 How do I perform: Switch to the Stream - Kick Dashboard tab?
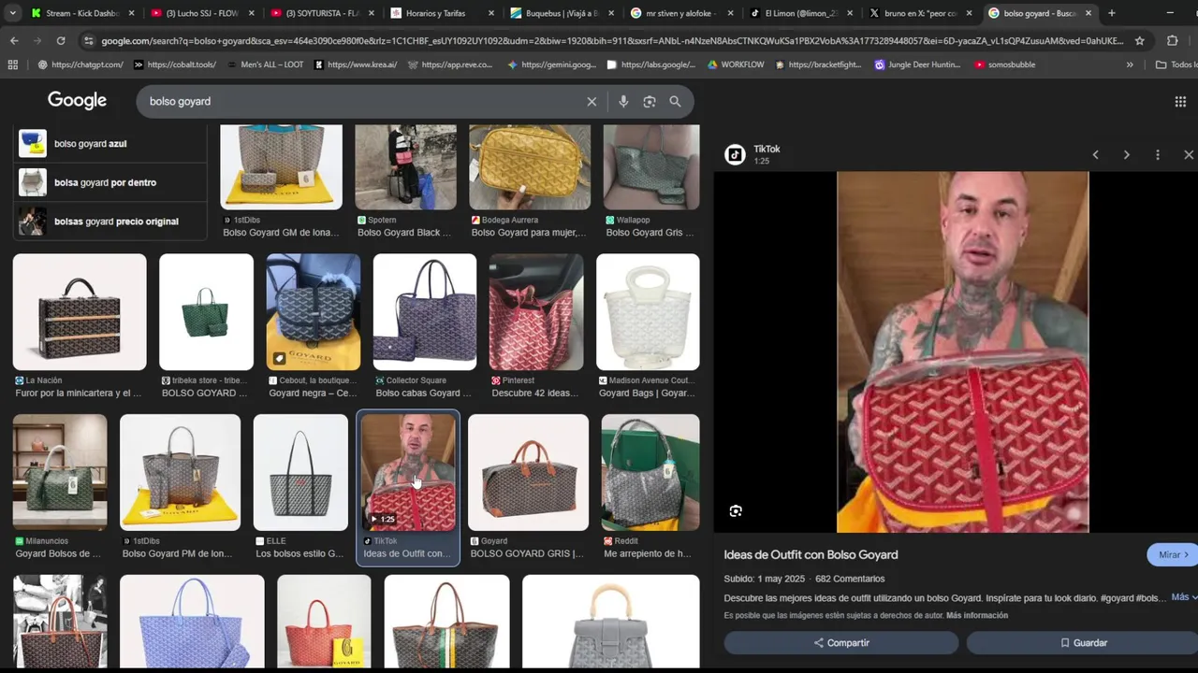[84, 13]
